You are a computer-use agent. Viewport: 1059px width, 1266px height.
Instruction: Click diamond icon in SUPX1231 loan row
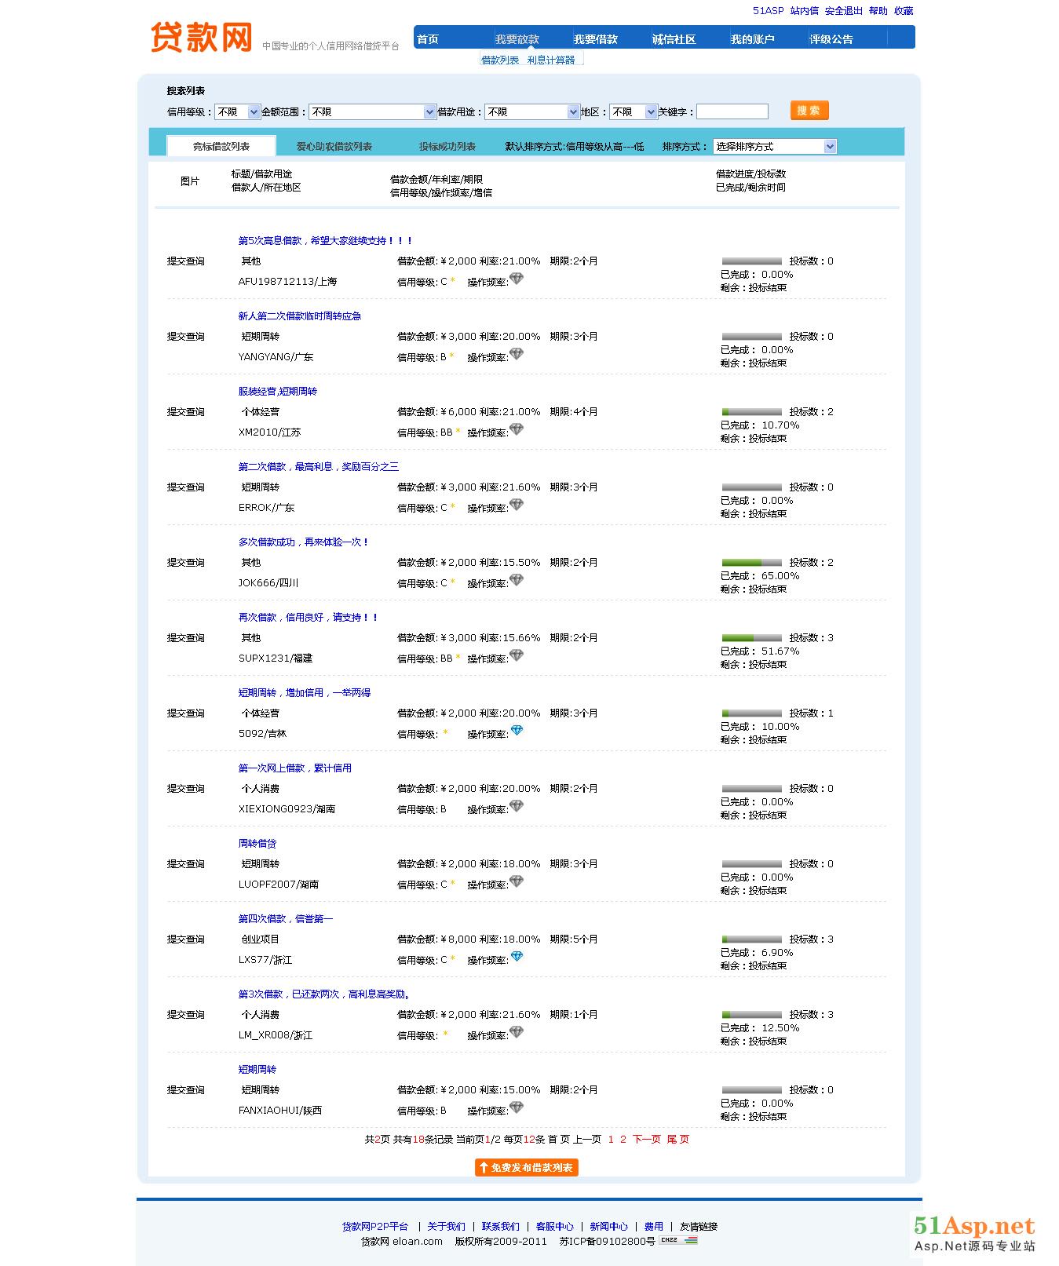point(517,655)
